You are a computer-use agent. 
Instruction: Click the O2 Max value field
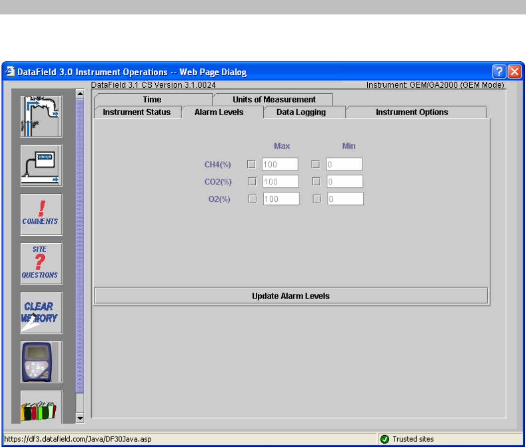[281, 199]
